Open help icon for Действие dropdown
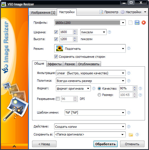This screenshot has height=150, width=149. point(129,127)
